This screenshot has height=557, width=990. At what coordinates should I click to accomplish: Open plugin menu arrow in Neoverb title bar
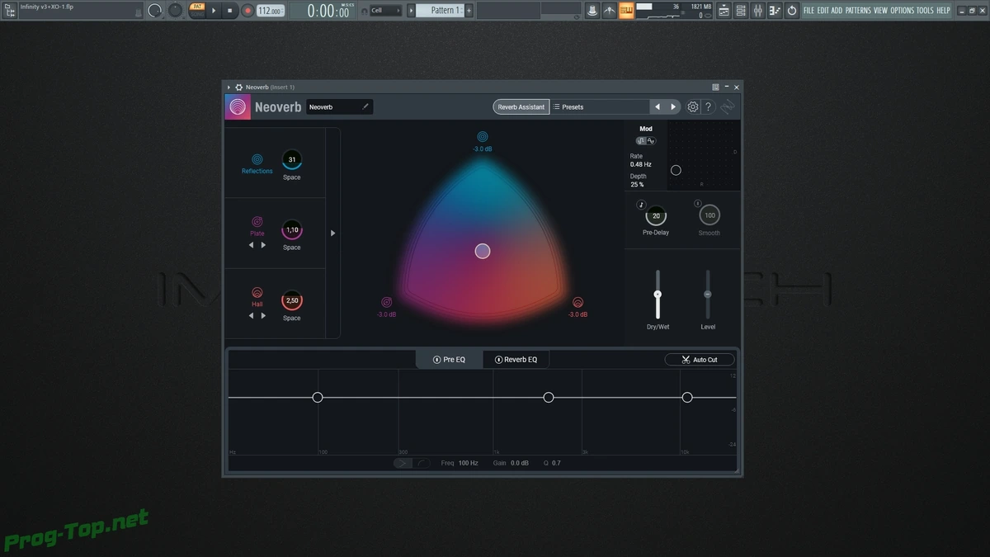[x=229, y=87]
